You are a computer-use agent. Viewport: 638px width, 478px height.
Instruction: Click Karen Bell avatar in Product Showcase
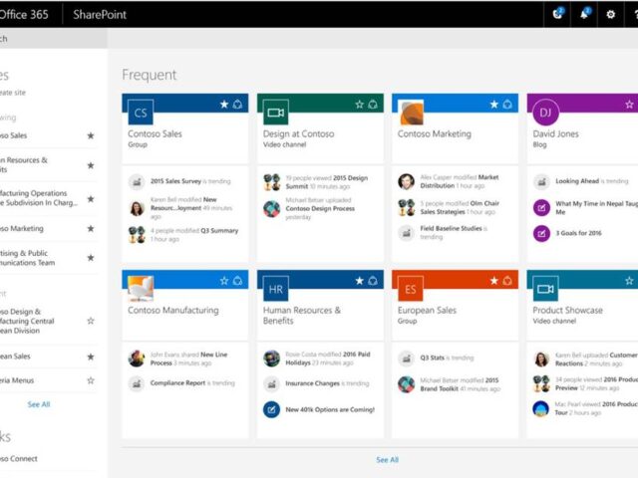coord(541,359)
